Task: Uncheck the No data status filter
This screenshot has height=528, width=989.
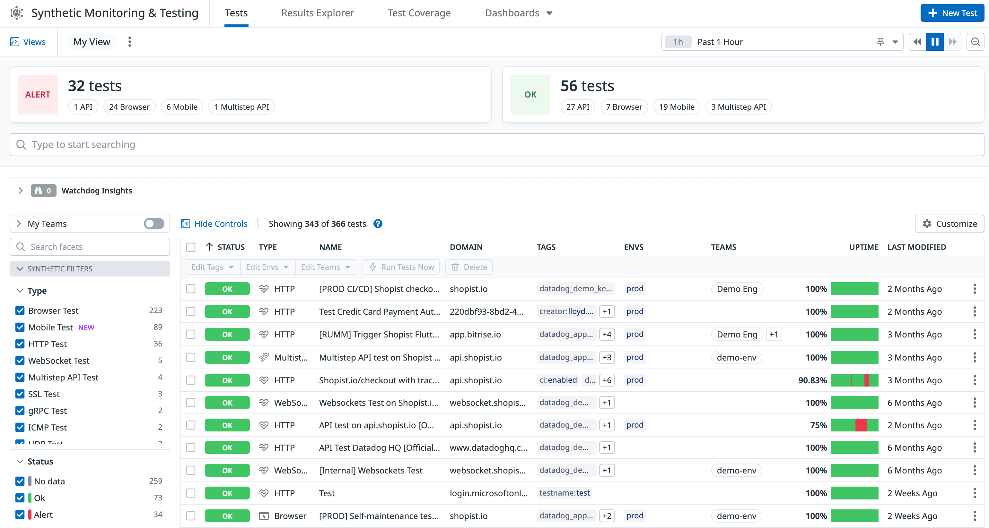Action: (x=20, y=481)
